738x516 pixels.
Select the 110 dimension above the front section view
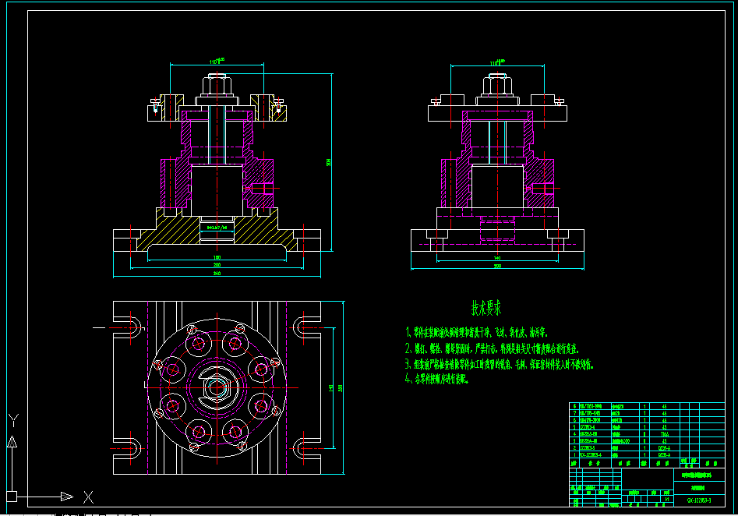point(217,62)
